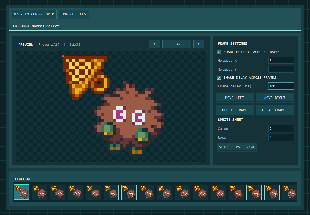Toggle Share Hotspot Across Frames checkbox

219,52
